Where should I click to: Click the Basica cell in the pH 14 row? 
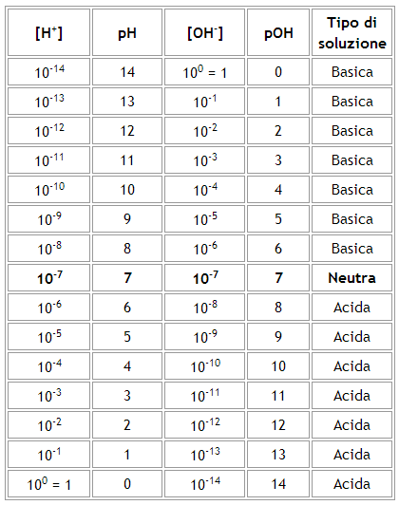[x=351, y=71]
